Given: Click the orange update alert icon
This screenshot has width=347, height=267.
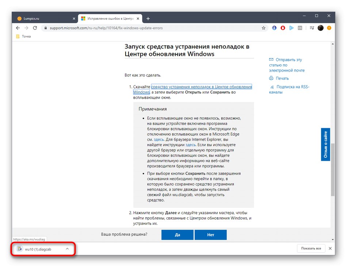Looking at the screenshot, I should coord(329,28).
